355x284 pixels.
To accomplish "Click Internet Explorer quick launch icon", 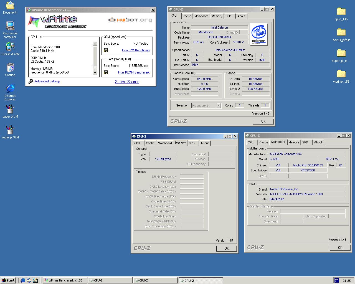I will point(23,280).
